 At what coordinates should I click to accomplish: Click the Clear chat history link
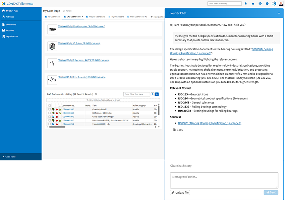181,165
